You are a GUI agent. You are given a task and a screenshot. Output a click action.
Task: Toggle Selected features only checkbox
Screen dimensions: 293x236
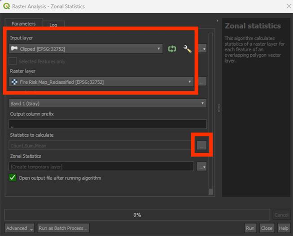click(13, 61)
